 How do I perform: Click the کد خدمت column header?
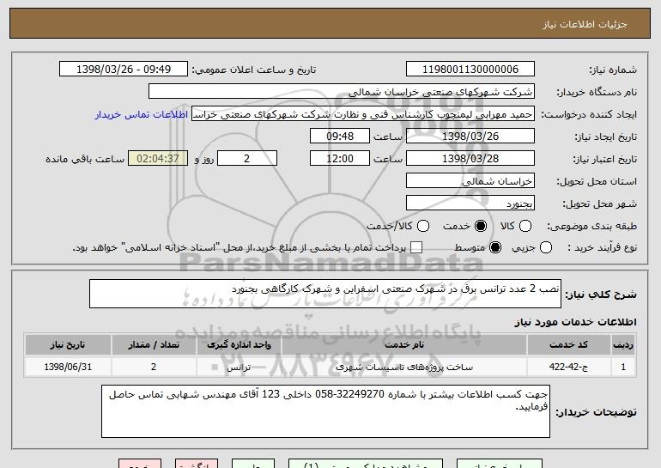[568, 345]
